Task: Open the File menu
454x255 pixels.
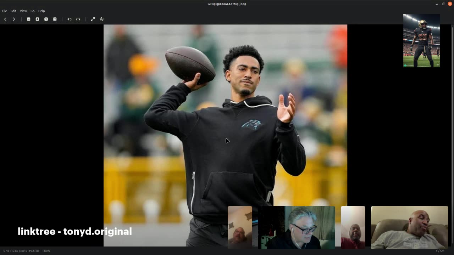Action: click(x=4, y=11)
